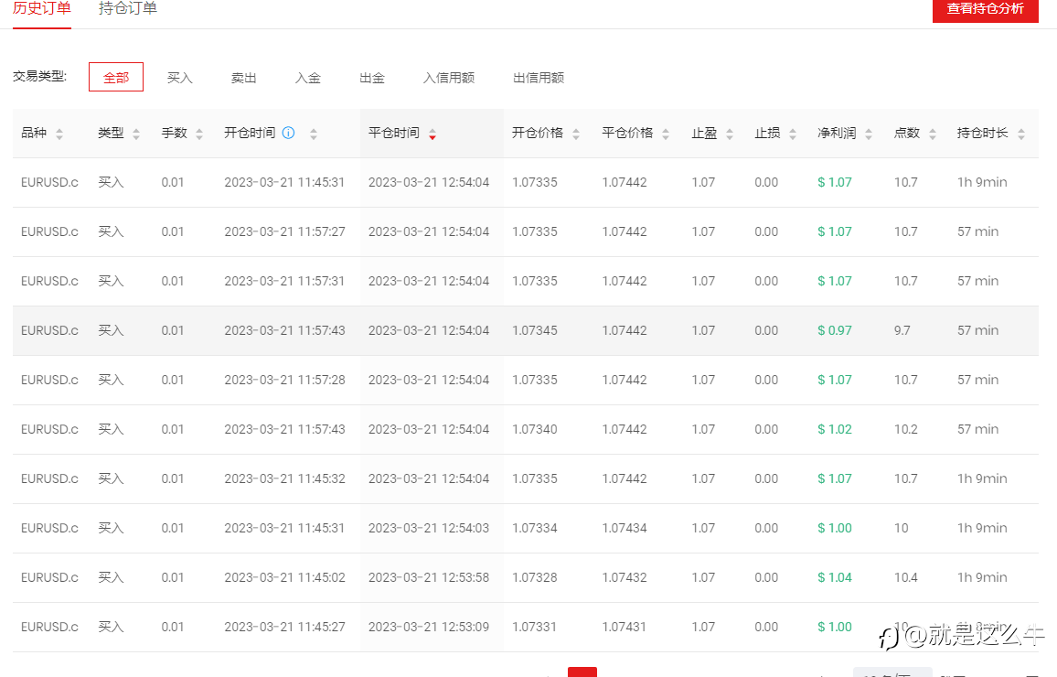Filter transactions by 卖出
Screen dimensions: 1057x677
[x=244, y=78]
